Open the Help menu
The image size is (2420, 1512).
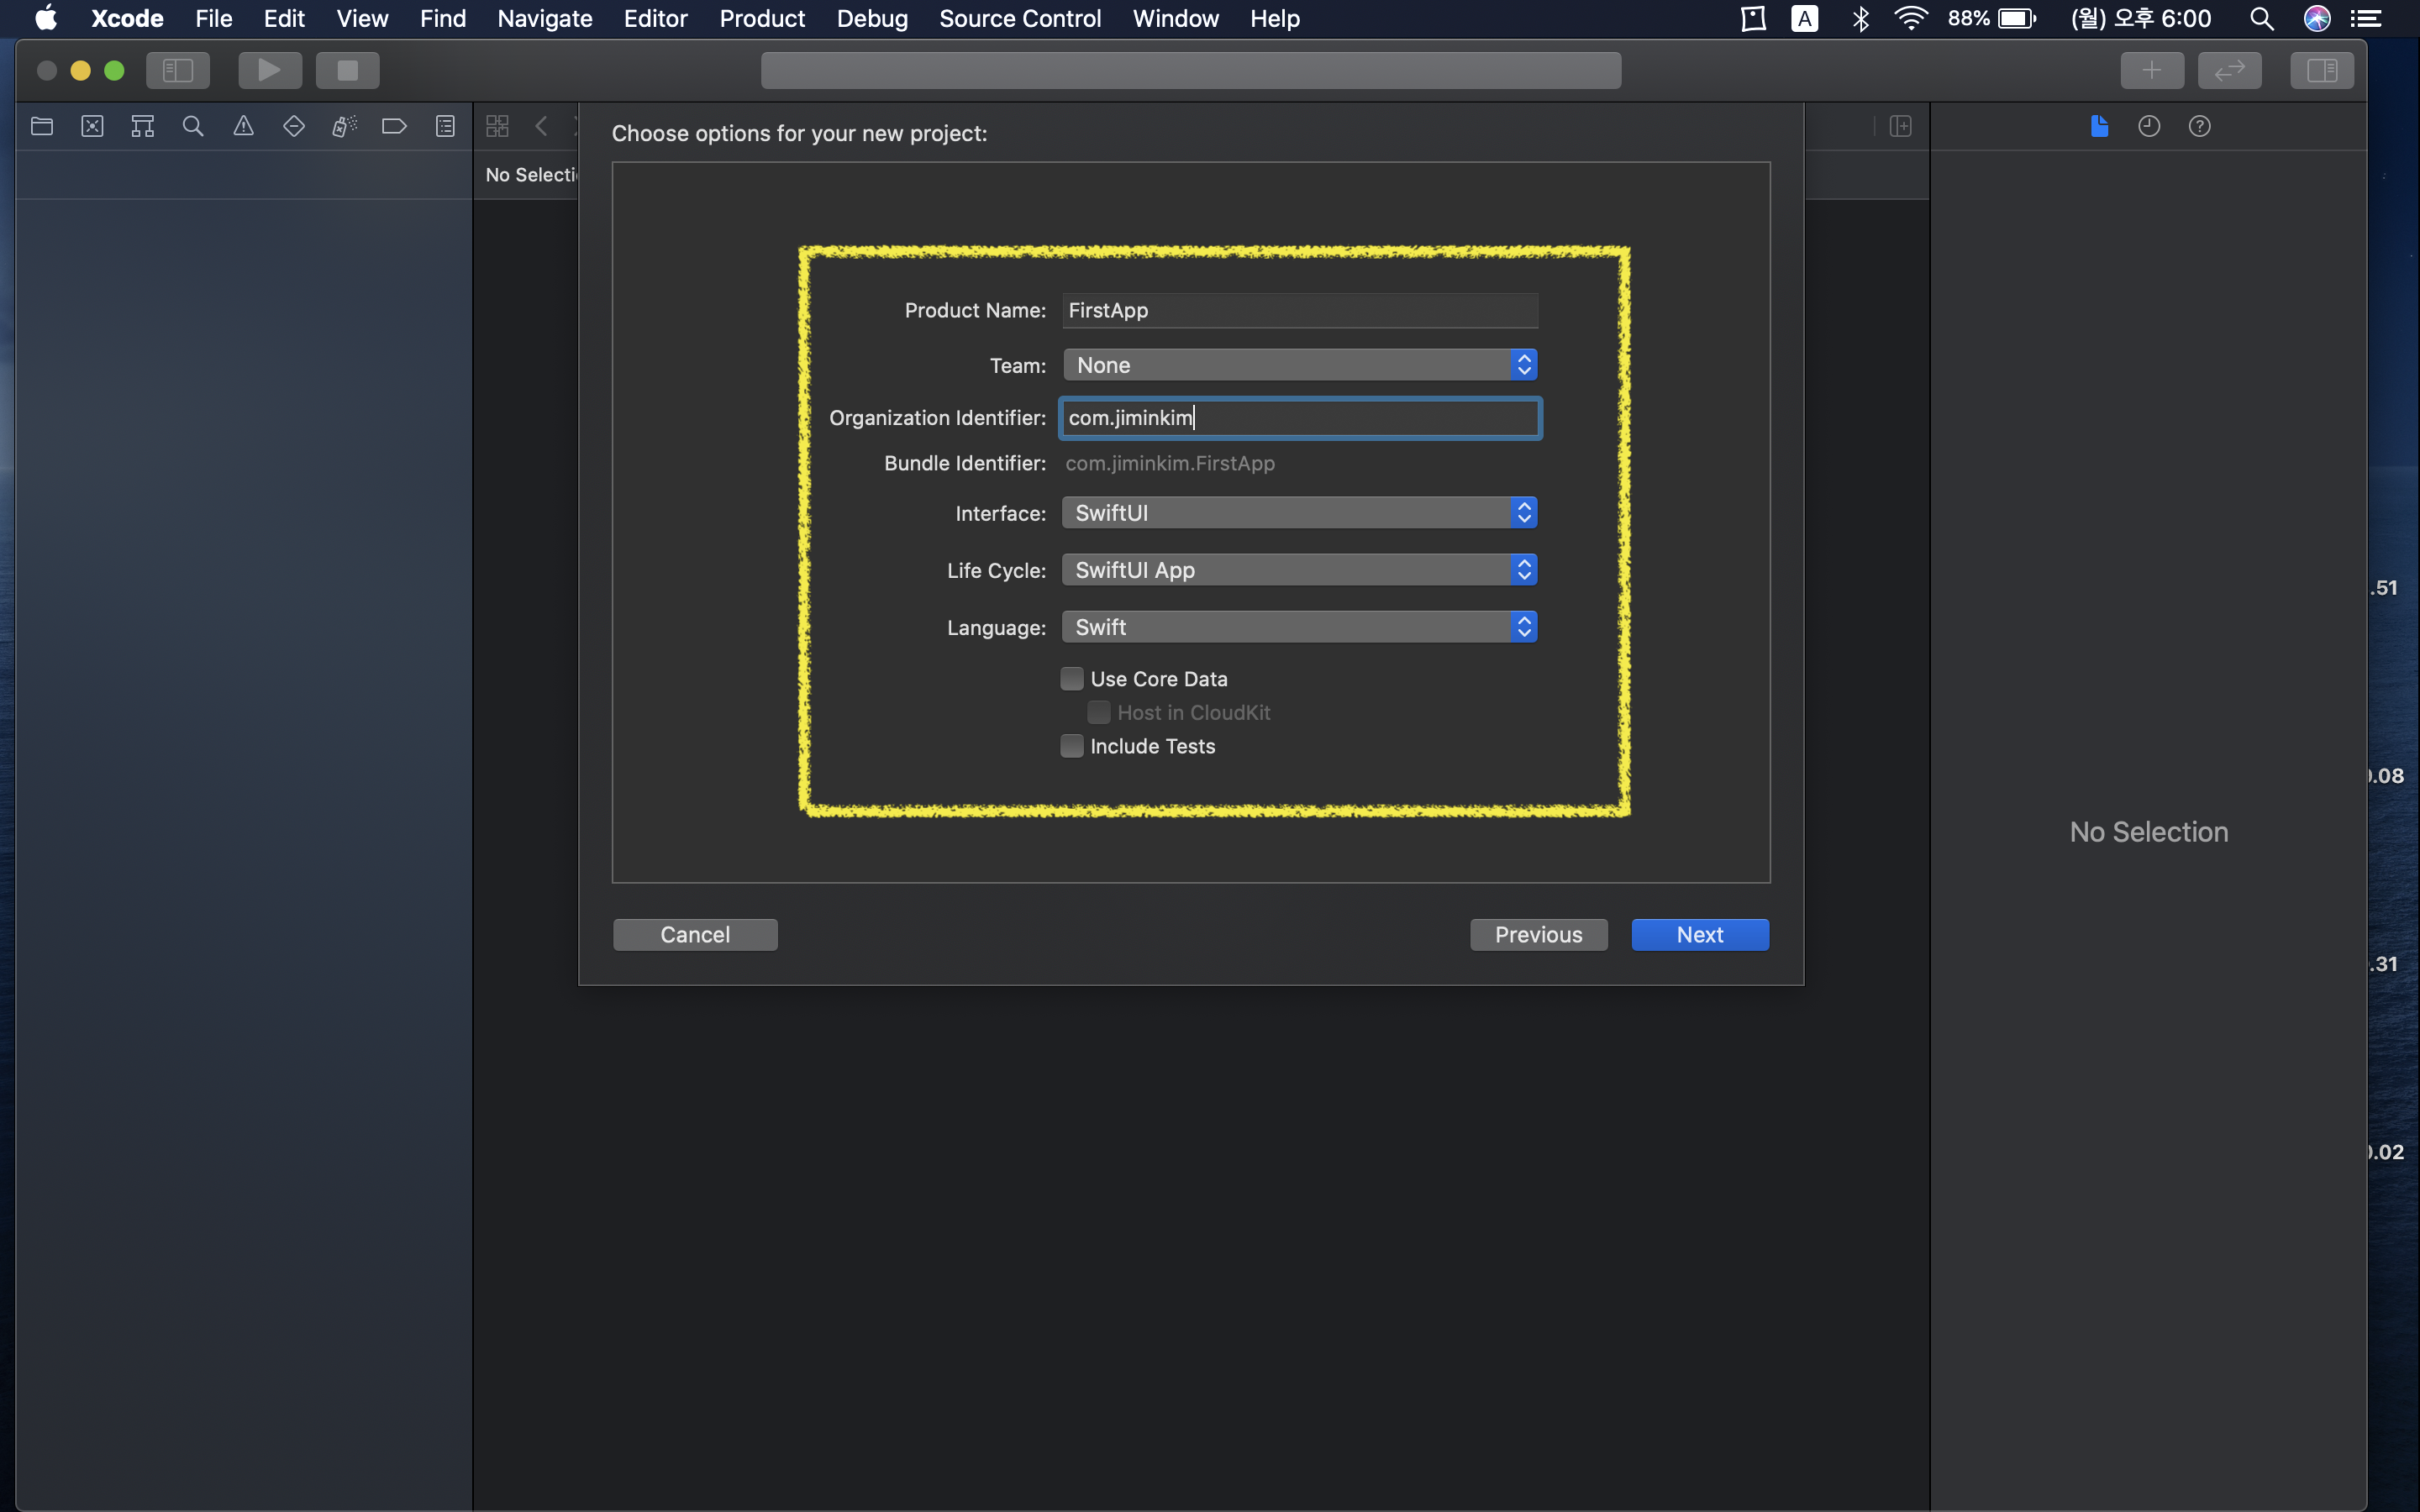(1274, 18)
